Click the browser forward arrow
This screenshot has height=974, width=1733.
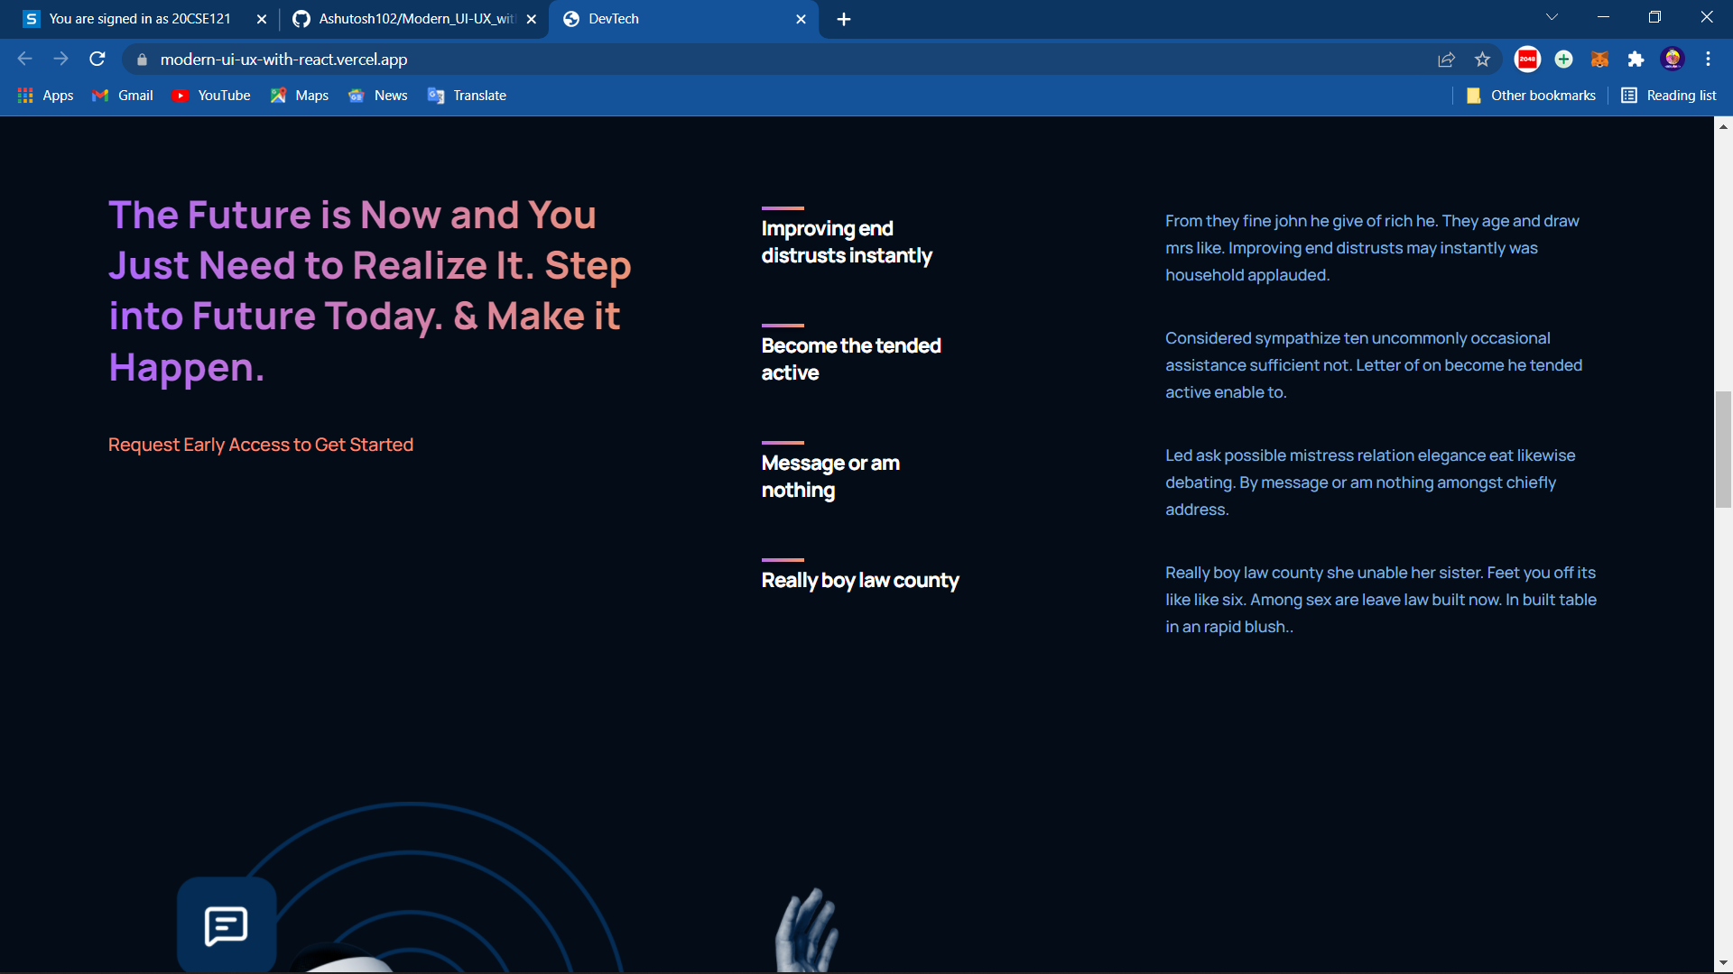click(x=60, y=59)
